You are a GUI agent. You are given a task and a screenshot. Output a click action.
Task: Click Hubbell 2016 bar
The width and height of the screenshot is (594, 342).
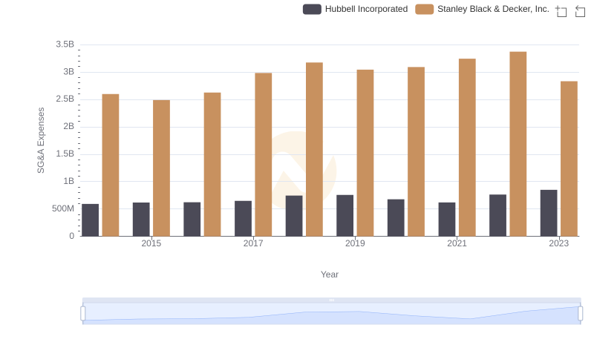click(x=192, y=219)
